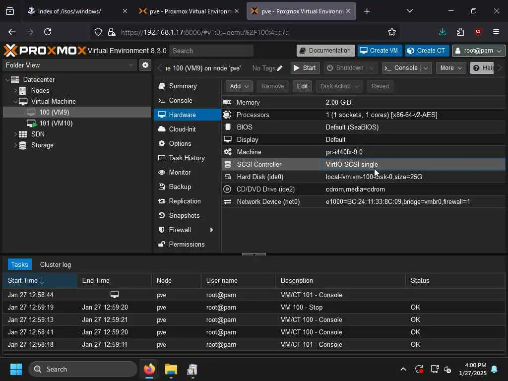Open the root@pam user menu
The image size is (508, 381).
478,51
